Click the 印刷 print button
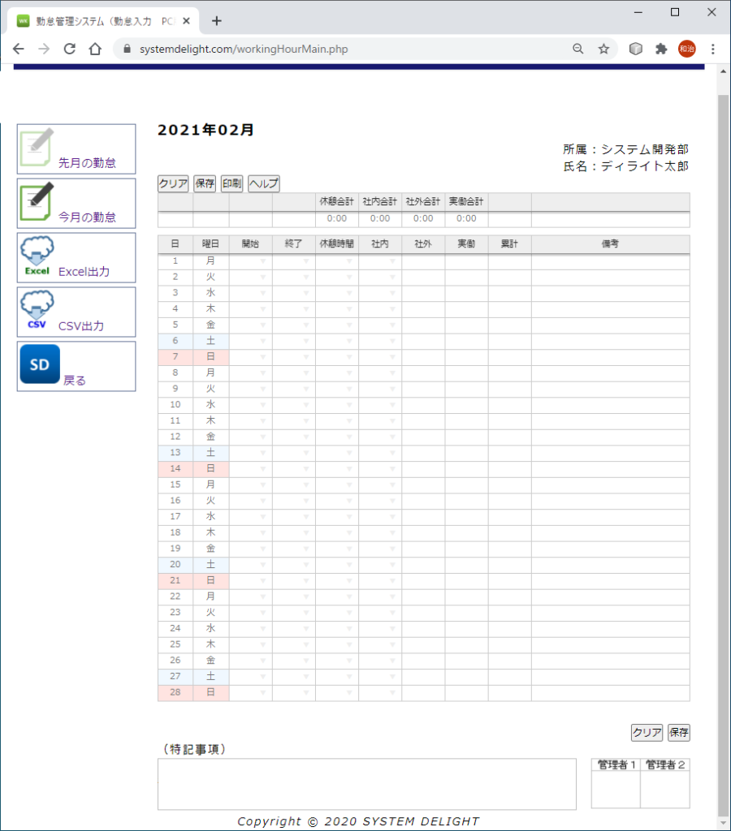The width and height of the screenshot is (731, 831). 231,184
